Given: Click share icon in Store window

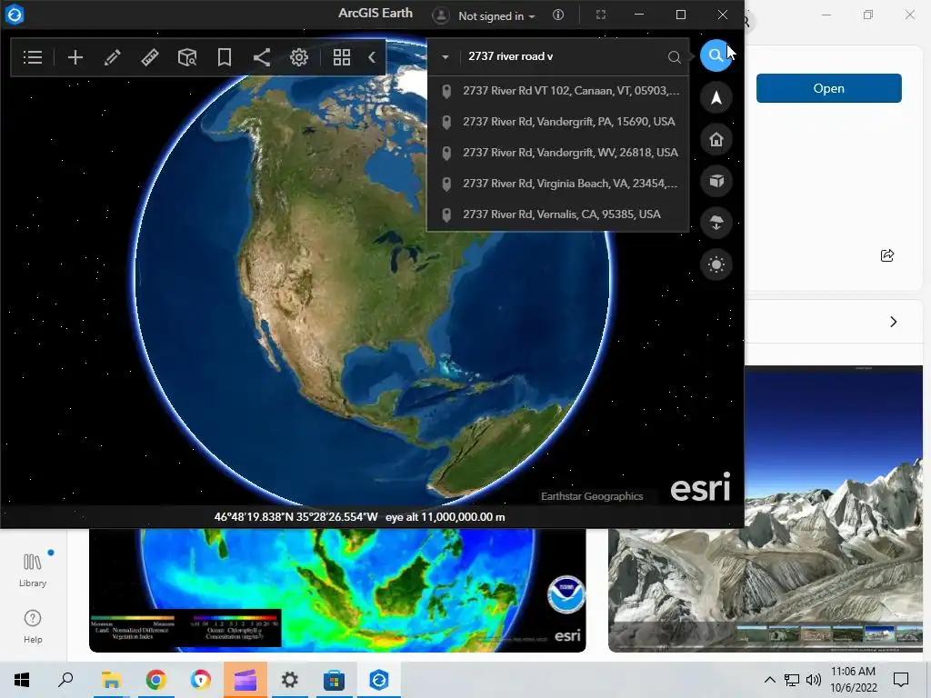Looking at the screenshot, I should click(x=887, y=255).
